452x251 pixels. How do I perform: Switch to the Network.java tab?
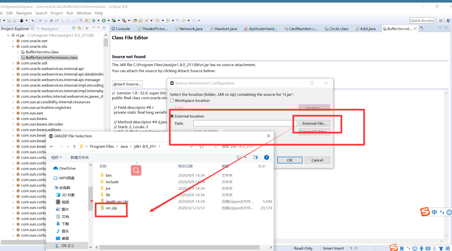coord(189,29)
